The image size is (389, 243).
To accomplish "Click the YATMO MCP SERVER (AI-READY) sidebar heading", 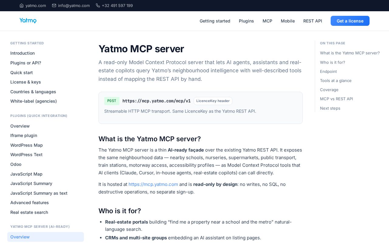I will (40, 227).
